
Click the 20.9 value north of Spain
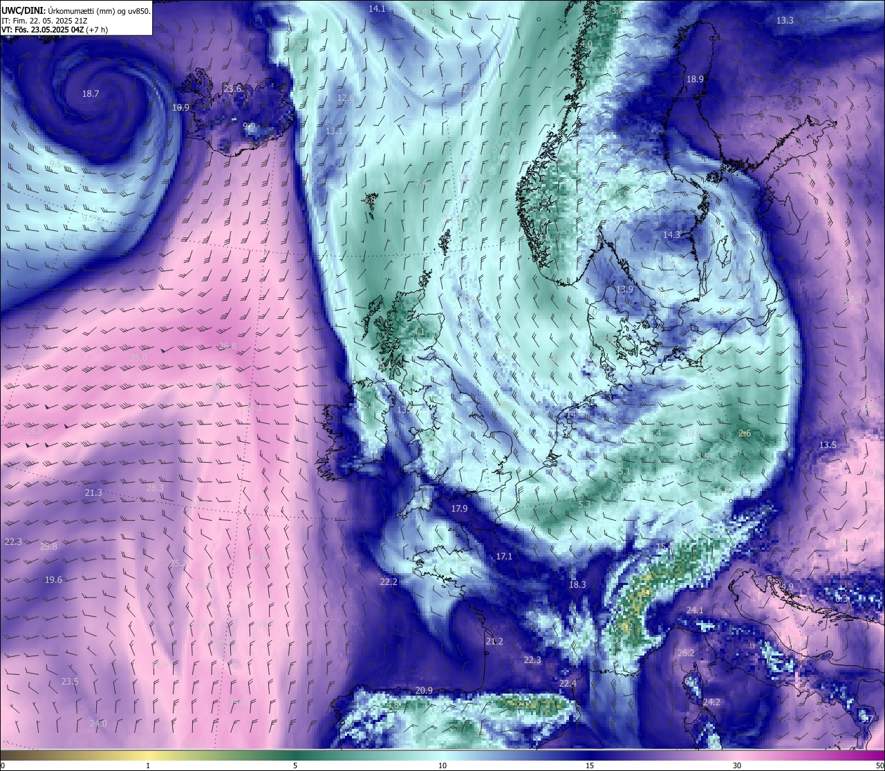(x=424, y=690)
